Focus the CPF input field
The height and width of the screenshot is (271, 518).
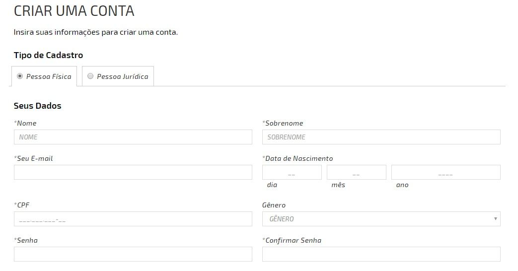(133, 219)
